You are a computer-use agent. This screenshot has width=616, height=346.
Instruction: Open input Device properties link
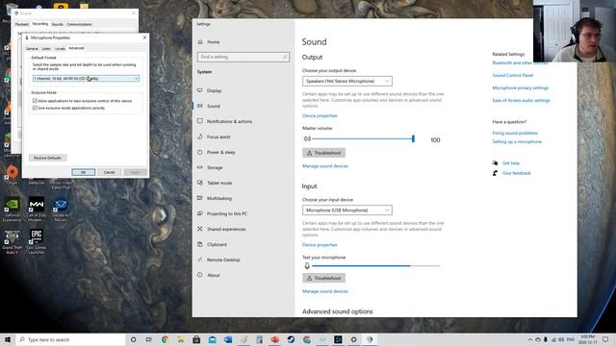coord(320,245)
